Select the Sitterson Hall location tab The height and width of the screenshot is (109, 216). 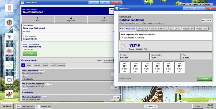coord(143,29)
